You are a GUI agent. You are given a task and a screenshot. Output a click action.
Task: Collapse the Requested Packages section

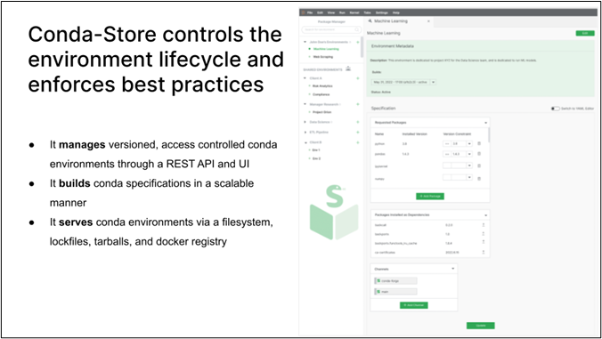click(485, 123)
